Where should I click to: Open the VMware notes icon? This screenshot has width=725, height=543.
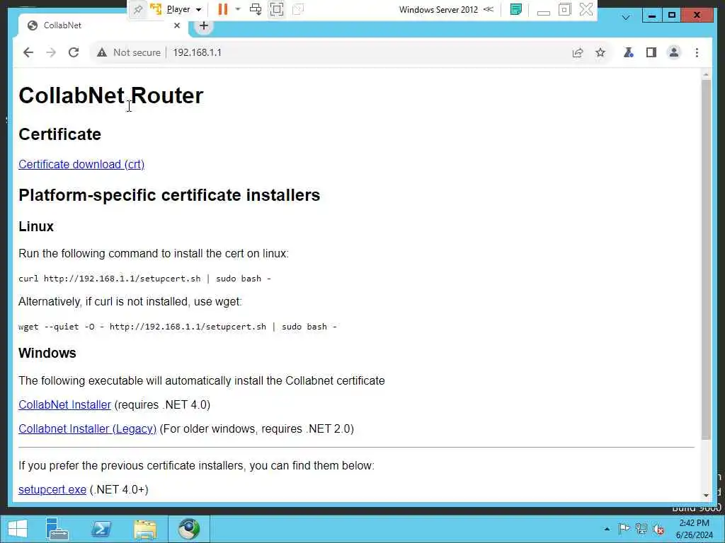coord(515,9)
